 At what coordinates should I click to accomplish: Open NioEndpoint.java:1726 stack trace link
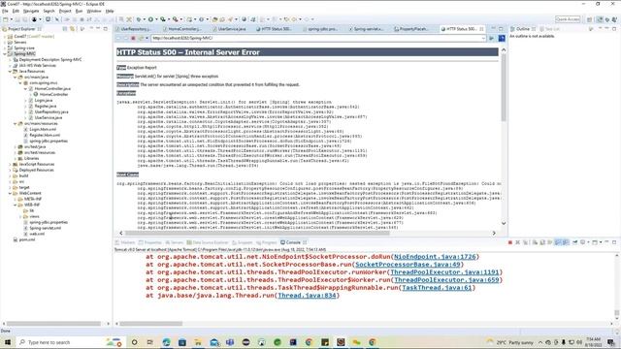tap(435, 257)
